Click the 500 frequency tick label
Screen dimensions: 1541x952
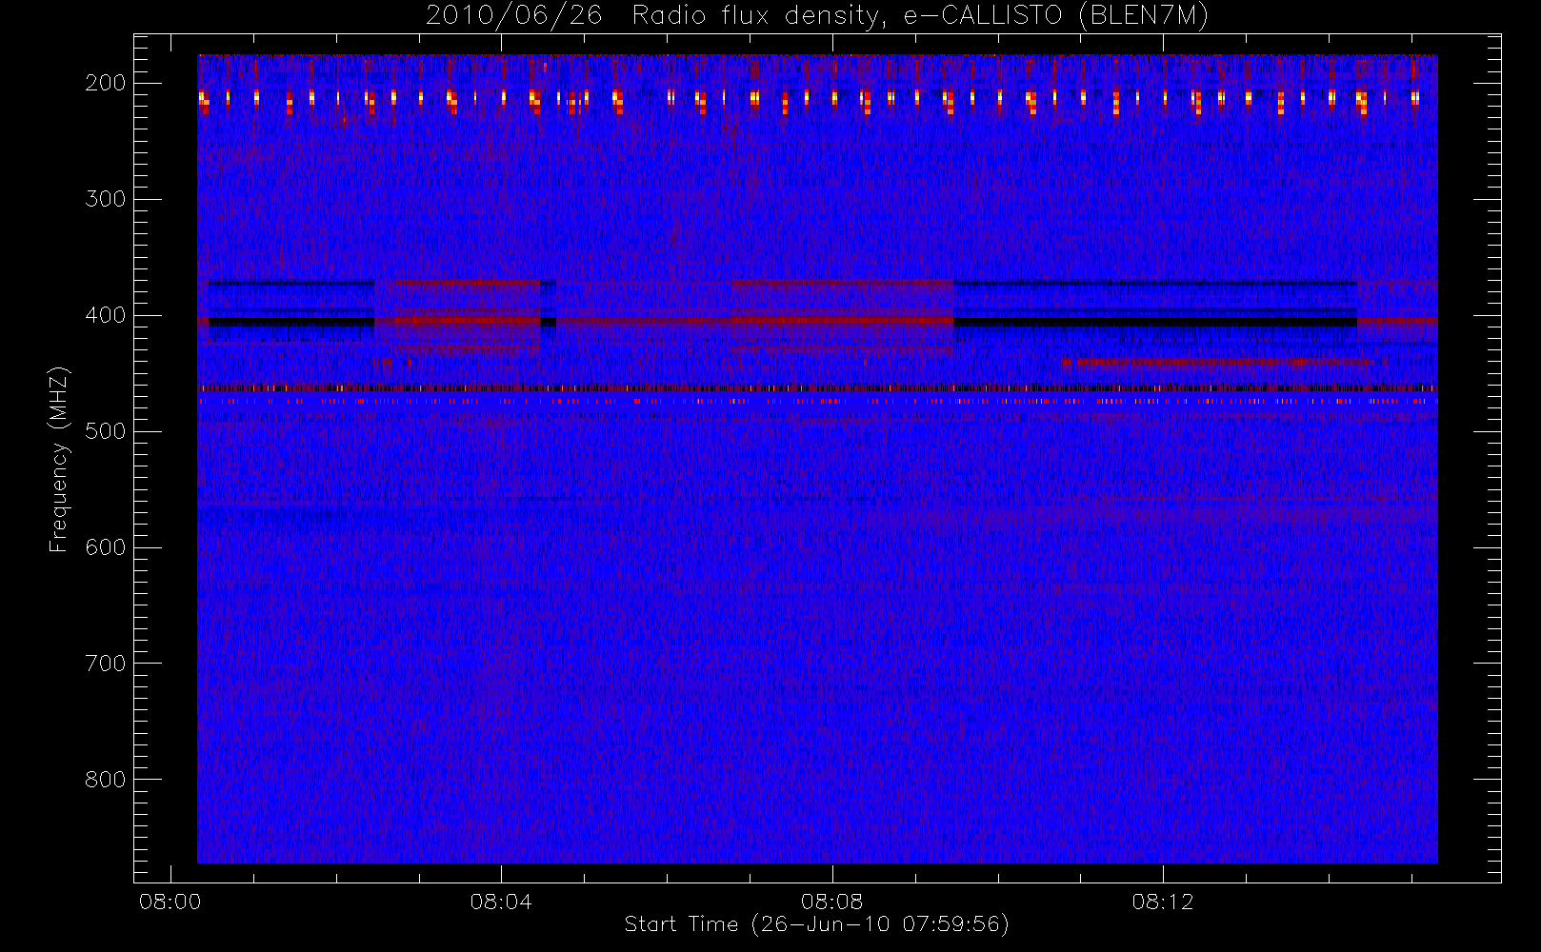click(x=106, y=431)
